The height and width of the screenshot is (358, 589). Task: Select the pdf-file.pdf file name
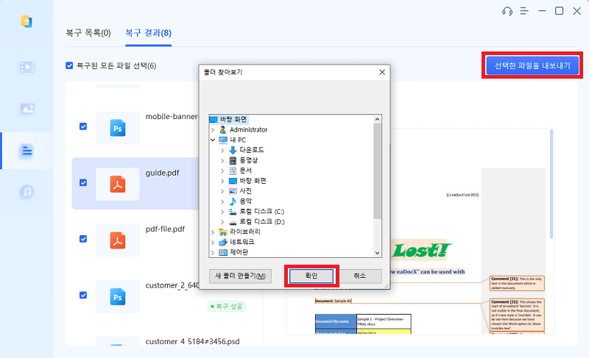[x=165, y=229]
